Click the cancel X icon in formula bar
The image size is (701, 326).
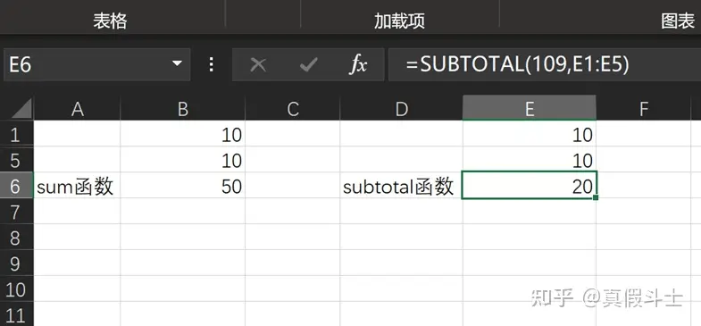click(258, 65)
